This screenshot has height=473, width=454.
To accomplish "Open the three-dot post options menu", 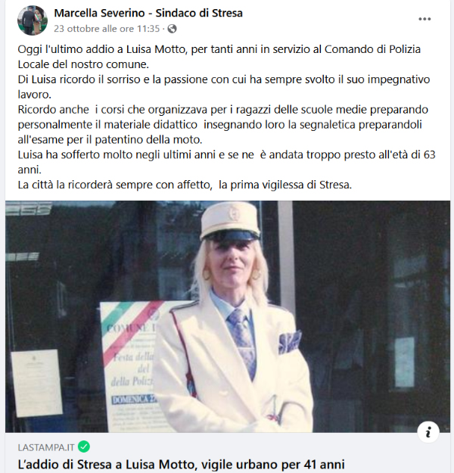I will [424, 19].
